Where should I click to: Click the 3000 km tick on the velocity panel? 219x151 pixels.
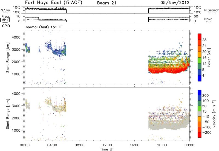(16, 106)
